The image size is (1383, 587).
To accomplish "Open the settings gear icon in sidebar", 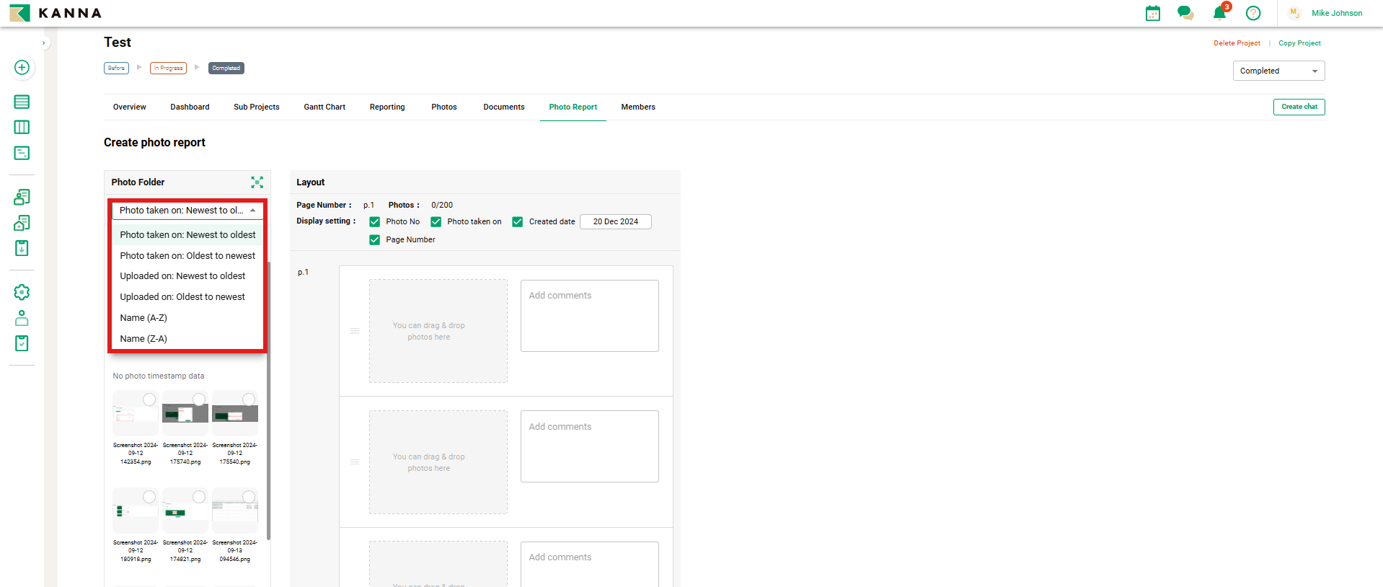I will pos(22,292).
